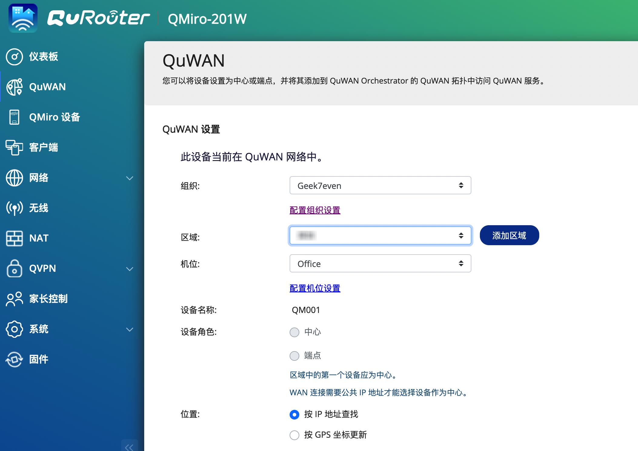Screen dimensions: 638x451
Task: Select the 端点 device role option
Action: 294,356
